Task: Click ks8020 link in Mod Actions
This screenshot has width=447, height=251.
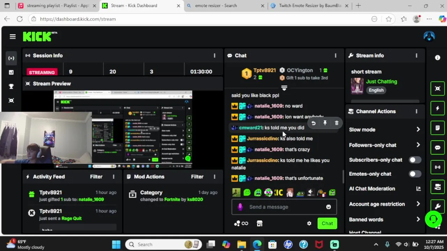Action: pyautogui.click(x=195, y=199)
